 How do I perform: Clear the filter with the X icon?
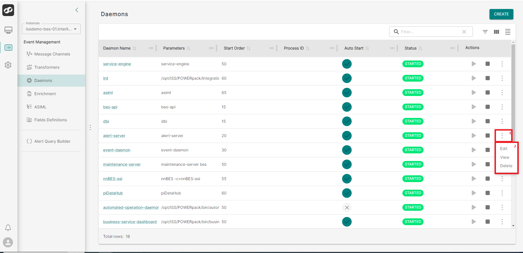click(464, 32)
